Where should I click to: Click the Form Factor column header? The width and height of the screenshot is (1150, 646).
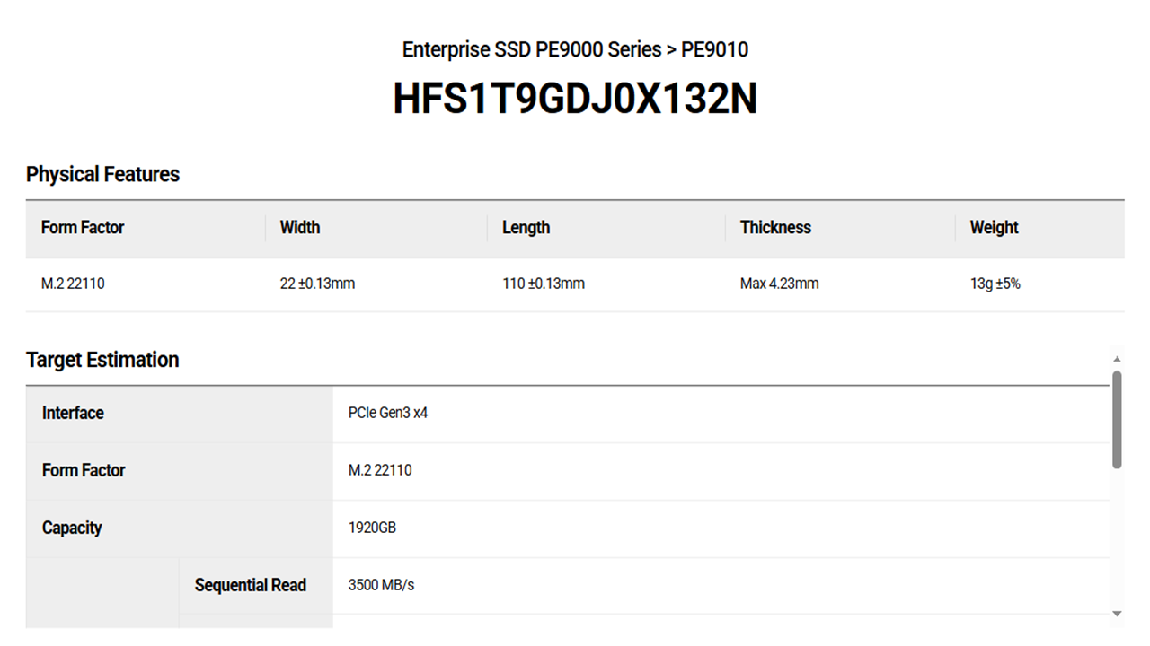point(83,228)
